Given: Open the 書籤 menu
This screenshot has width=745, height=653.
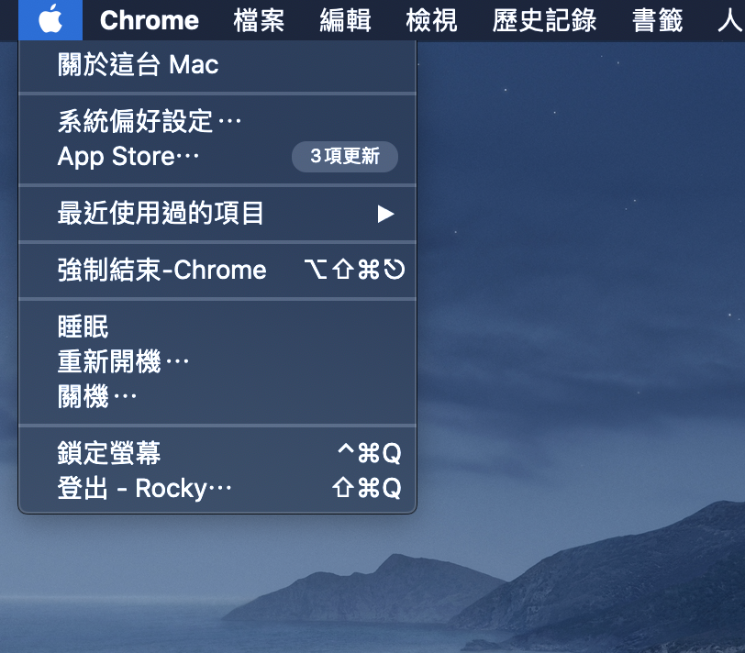Looking at the screenshot, I should 658,19.
